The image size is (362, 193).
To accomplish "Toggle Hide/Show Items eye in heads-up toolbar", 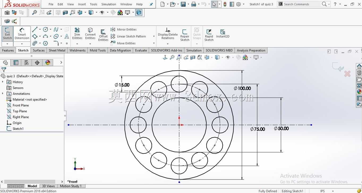I will point(228,57).
